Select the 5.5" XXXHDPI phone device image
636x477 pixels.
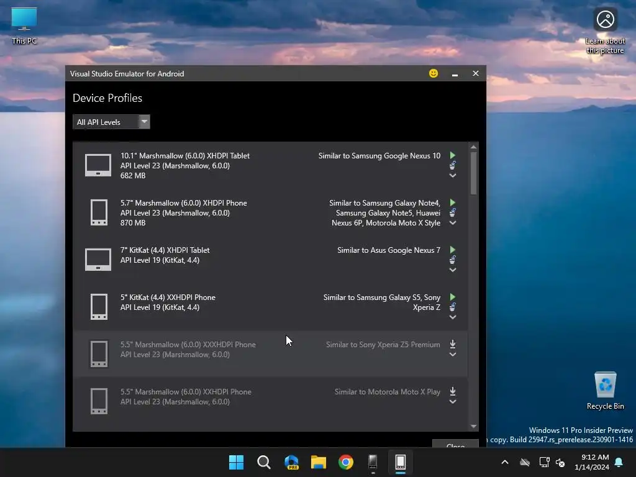tap(99, 353)
